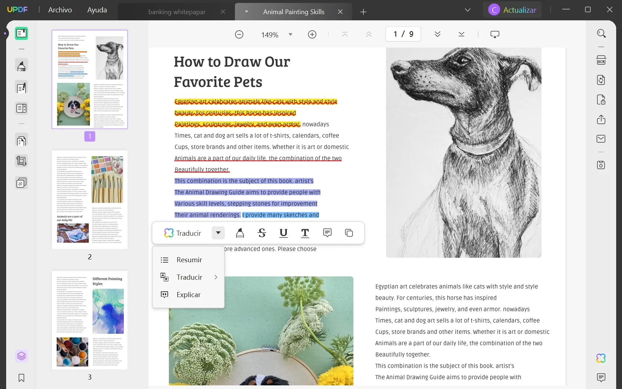Open the Form tool in left sidebar
This screenshot has height=389, width=622.
coord(21,108)
